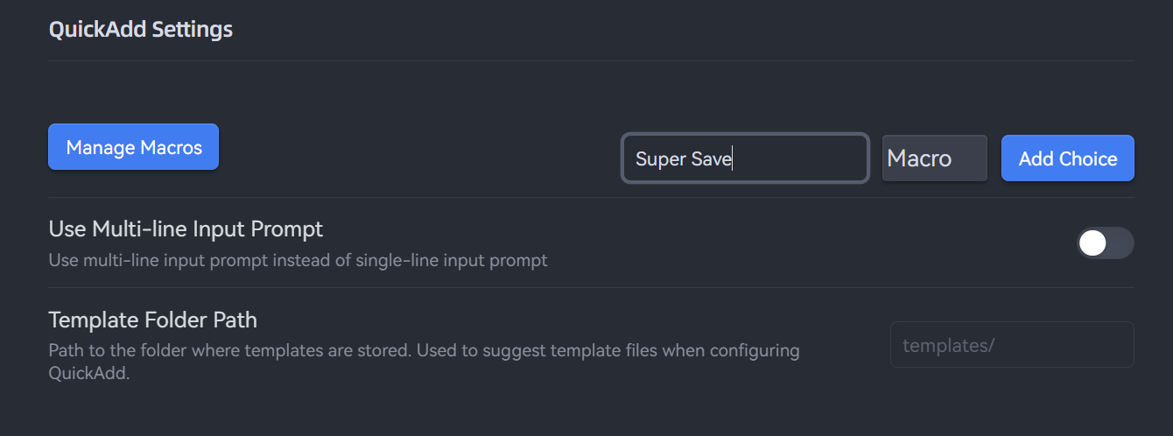Click the templates/ folder path field

coord(1011,345)
